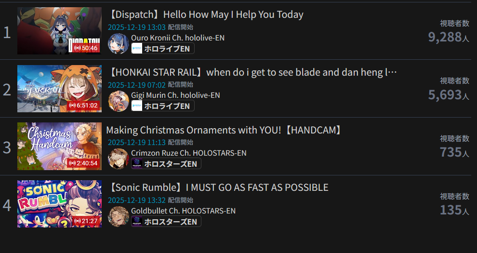Click 'Making Christmas Ornaments with YOU!' title
Screen dimensions: 477x253
point(194,130)
